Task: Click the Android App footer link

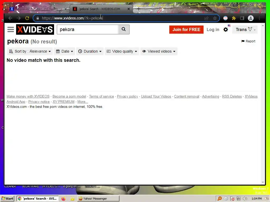Action: click(16, 102)
